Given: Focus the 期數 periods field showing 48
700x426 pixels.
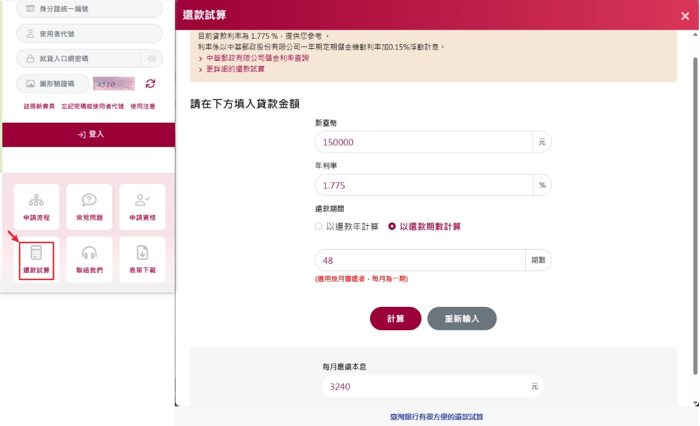Looking at the screenshot, I should (x=420, y=260).
